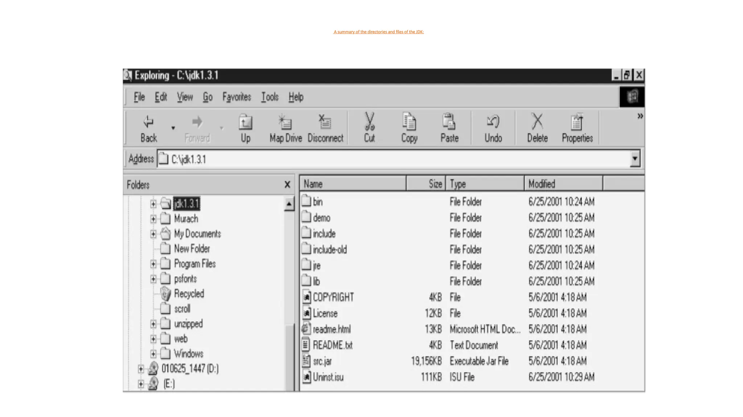Image resolution: width=743 pixels, height=417 pixels.
Task: Select New Folder in the tree
Action: (192, 249)
